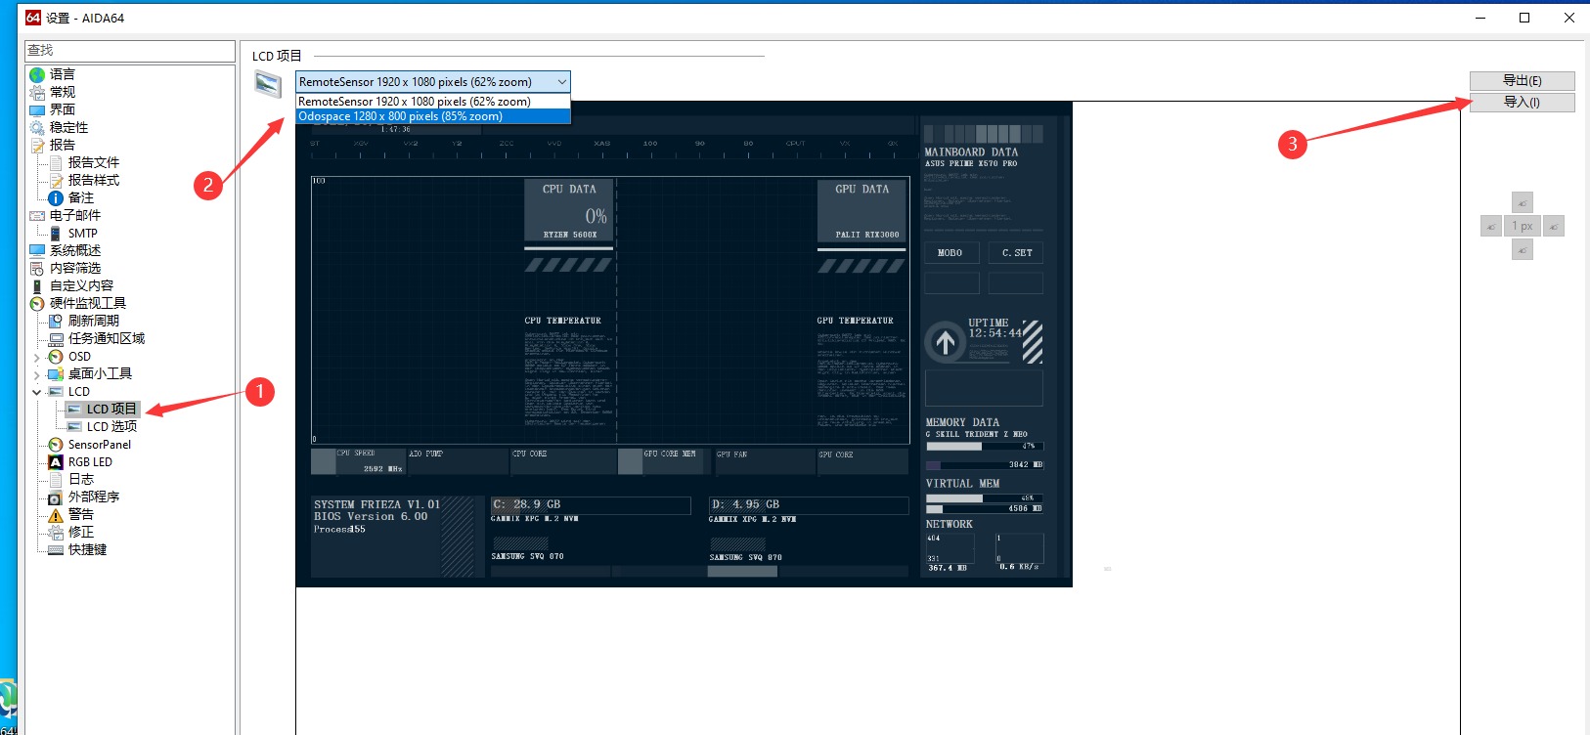
Task: Click the 语言 globe icon in tree
Action: coord(37,74)
